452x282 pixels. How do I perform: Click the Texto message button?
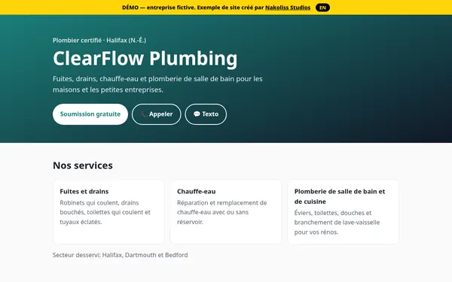click(206, 114)
